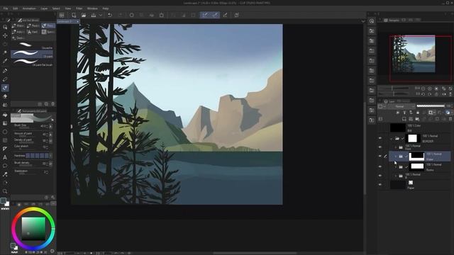Select the Move (hand) tool

5,35
